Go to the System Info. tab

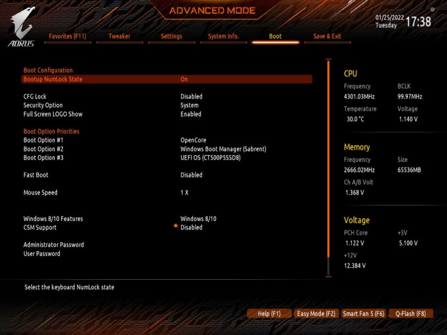coord(223,36)
